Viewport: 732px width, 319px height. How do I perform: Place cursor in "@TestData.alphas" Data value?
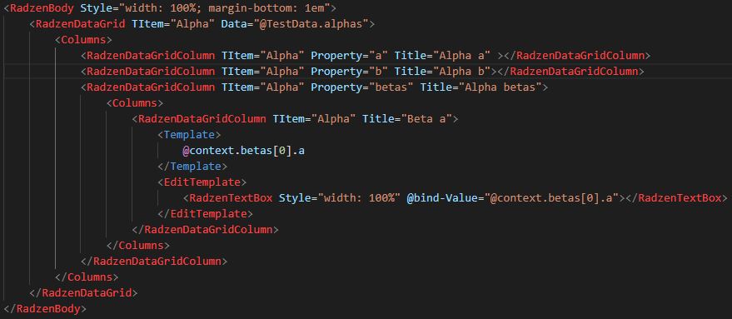(x=311, y=24)
